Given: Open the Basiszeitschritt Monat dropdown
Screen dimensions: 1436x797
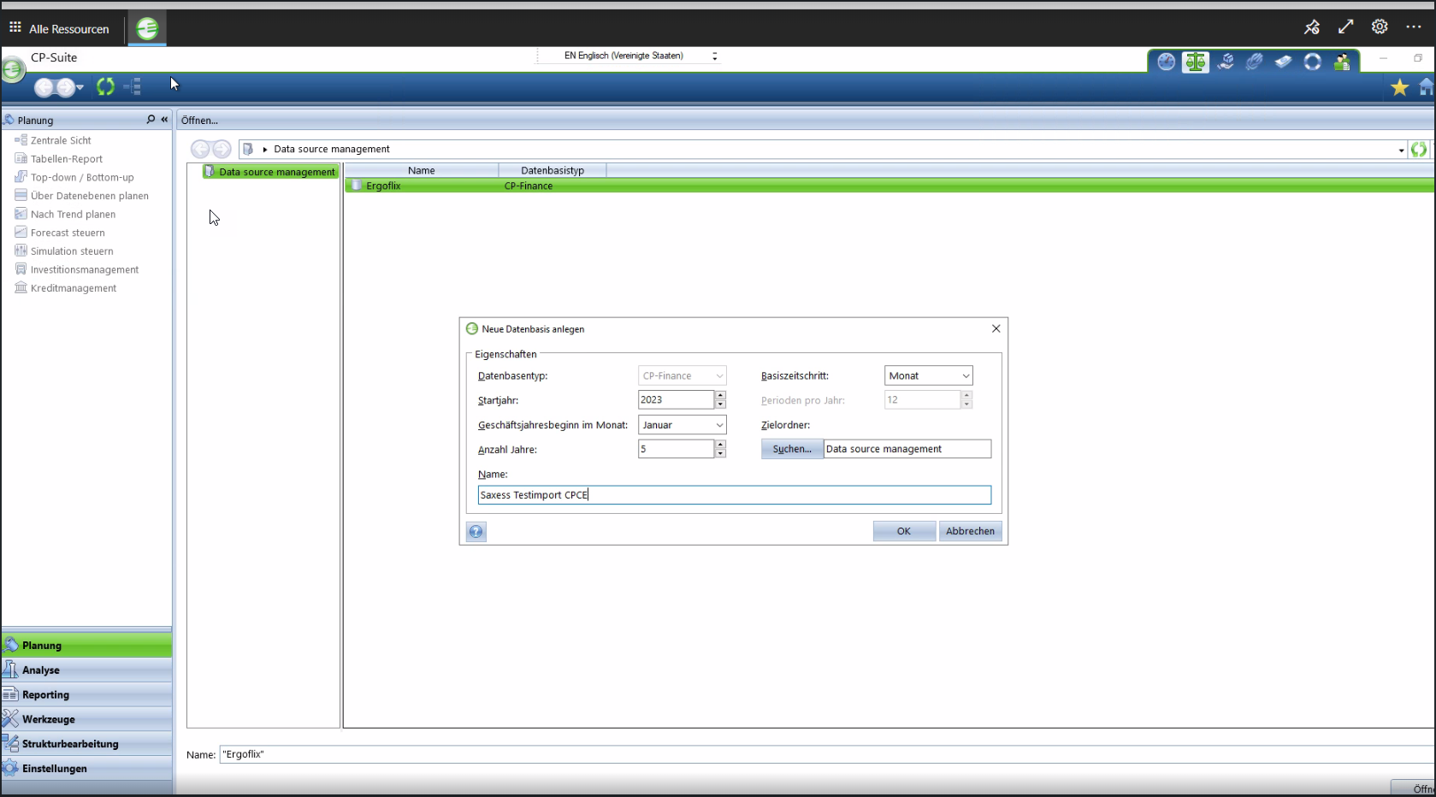Looking at the screenshot, I should [x=929, y=375].
